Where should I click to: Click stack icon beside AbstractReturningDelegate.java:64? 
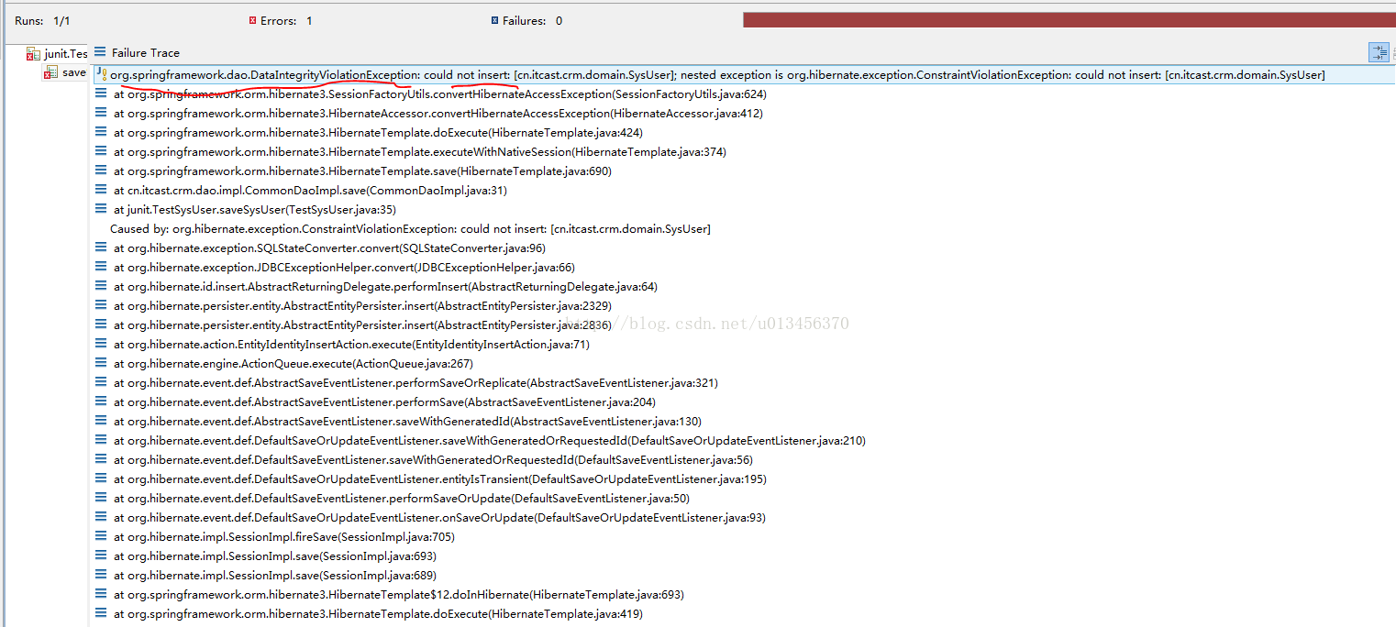pyautogui.click(x=101, y=286)
